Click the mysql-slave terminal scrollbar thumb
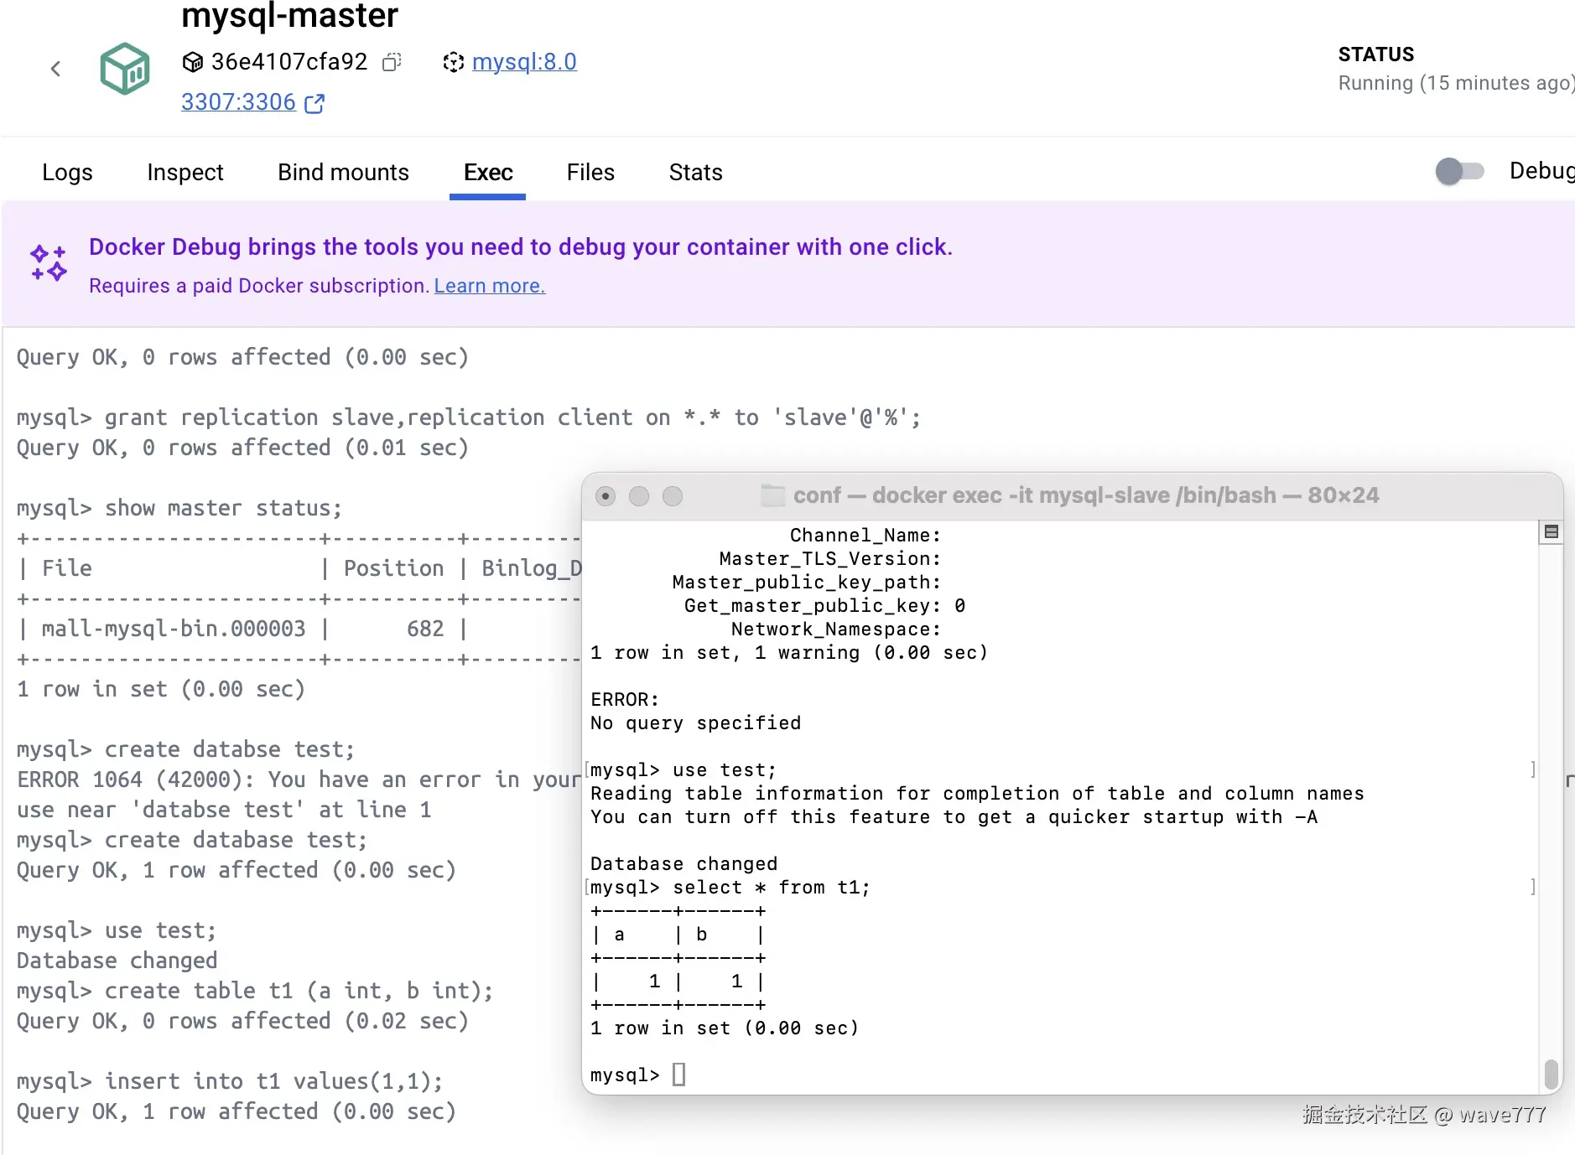1575x1155 pixels. (1551, 1074)
